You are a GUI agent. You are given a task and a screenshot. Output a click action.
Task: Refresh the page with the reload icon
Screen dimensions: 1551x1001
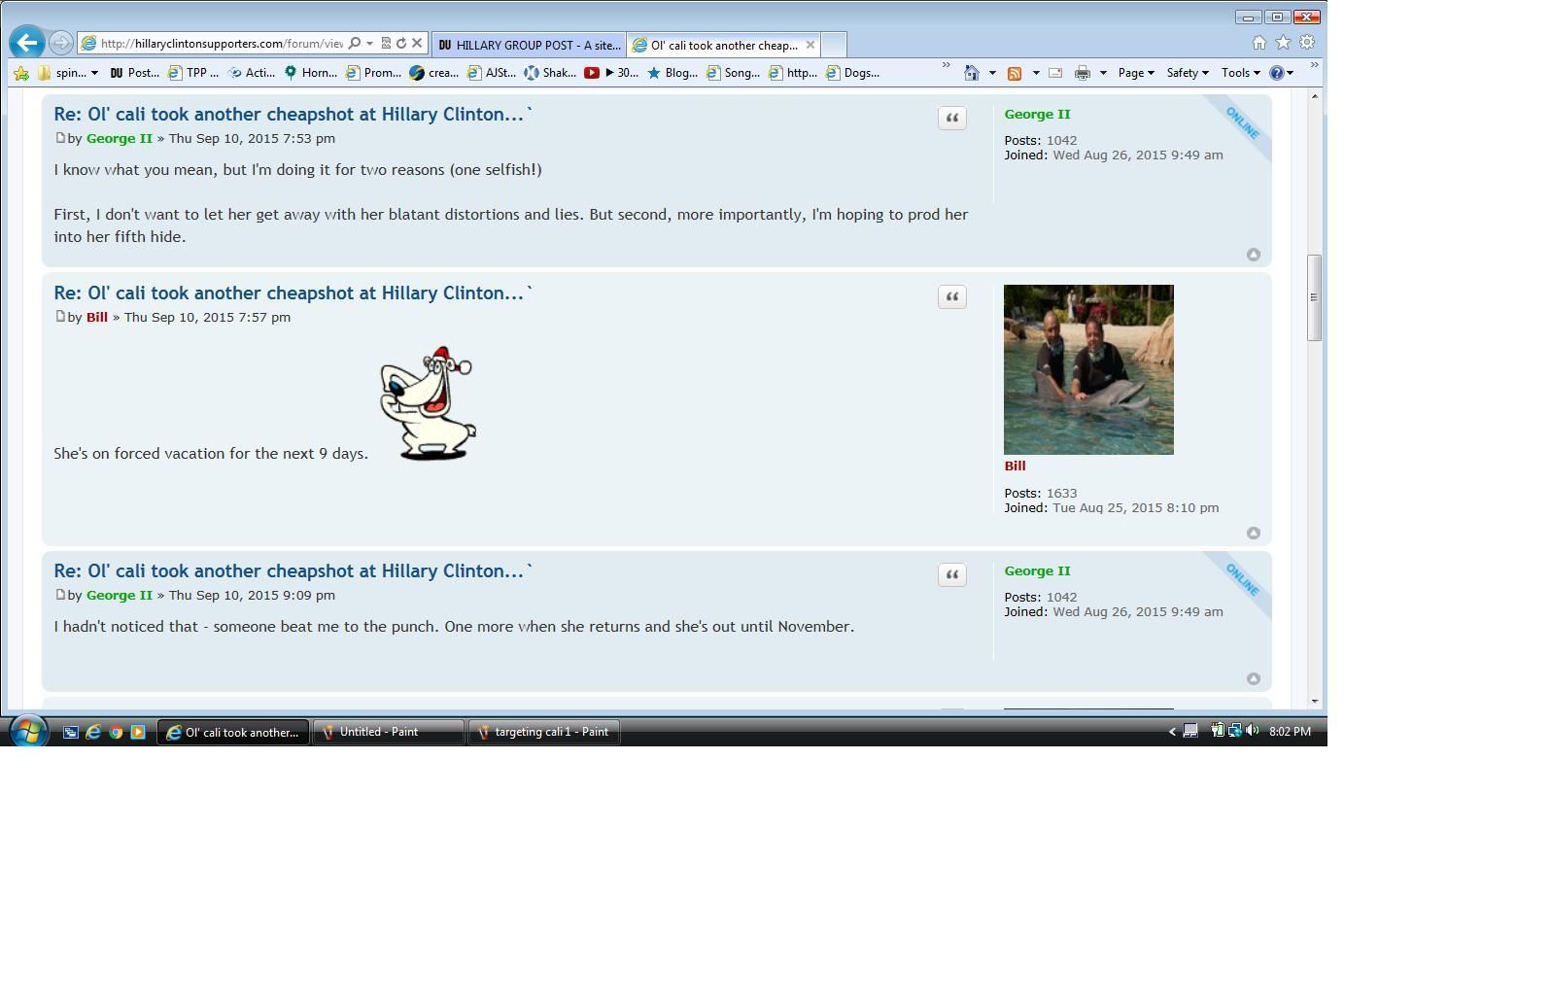click(x=400, y=43)
